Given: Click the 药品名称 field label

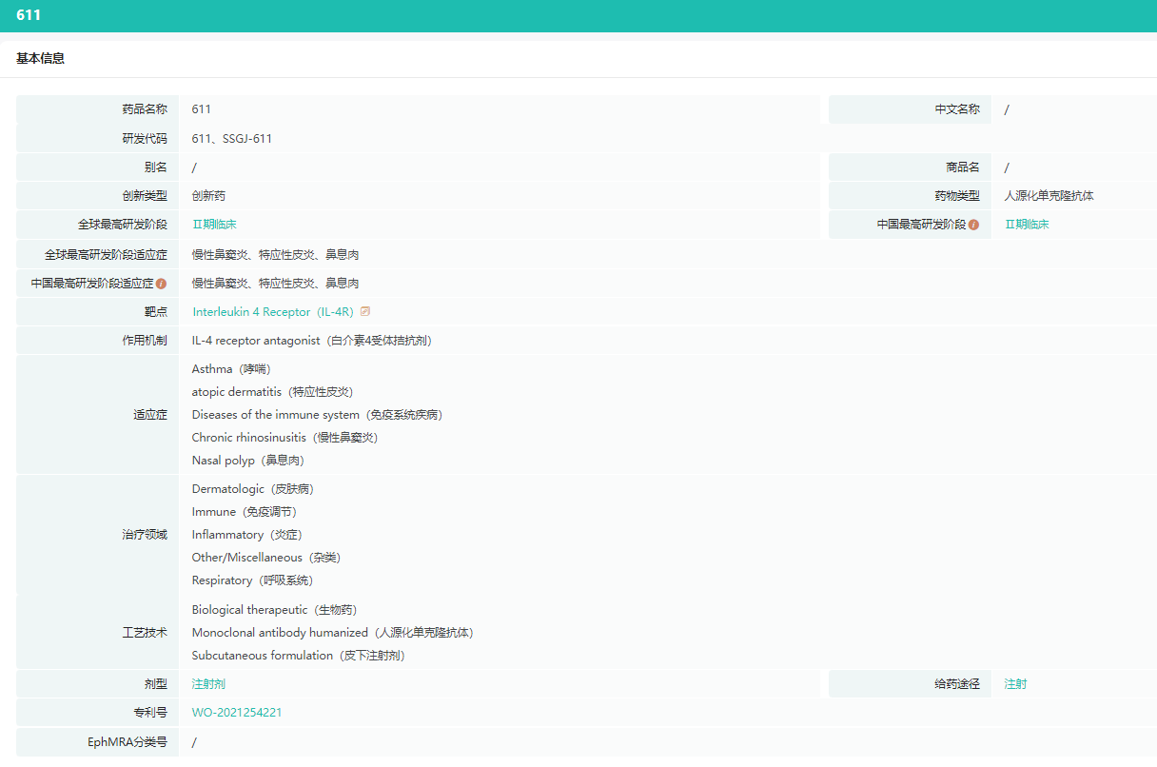Looking at the screenshot, I should point(145,109).
